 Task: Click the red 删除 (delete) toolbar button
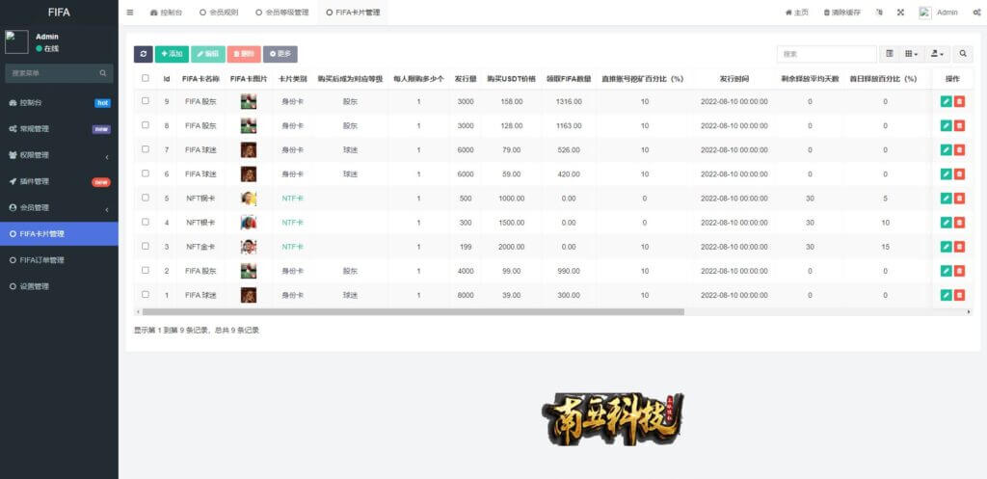[x=244, y=54]
